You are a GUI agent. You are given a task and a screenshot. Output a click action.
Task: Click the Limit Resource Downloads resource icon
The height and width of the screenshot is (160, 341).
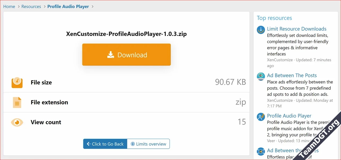261,30
